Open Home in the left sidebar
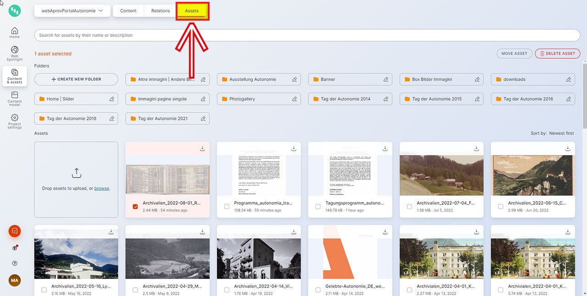Image resolution: width=587 pixels, height=296 pixels. (15, 33)
